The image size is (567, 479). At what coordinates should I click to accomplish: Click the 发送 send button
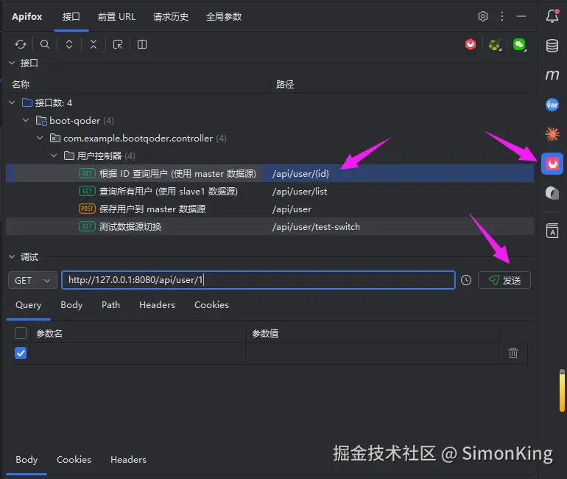(504, 280)
